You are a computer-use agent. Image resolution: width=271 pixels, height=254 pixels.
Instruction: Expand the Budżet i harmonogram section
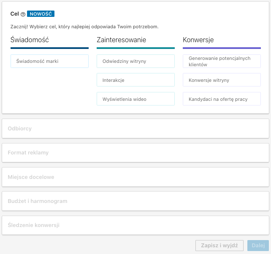(135, 201)
